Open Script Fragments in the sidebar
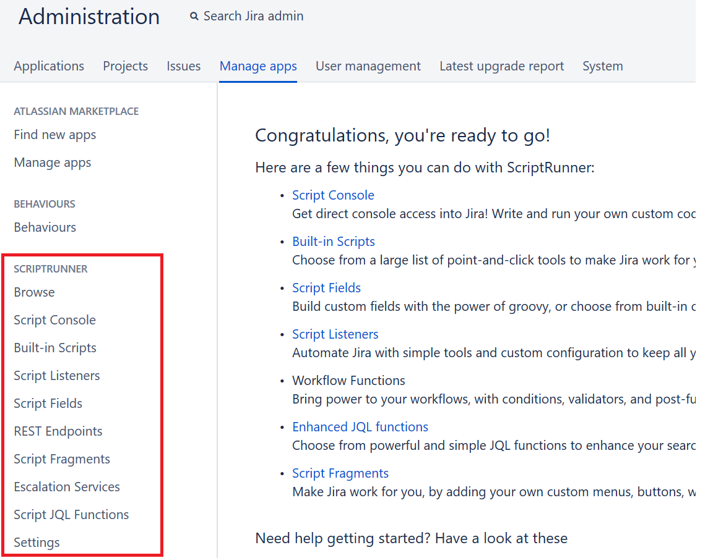This screenshot has width=713, height=558. click(x=62, y=459)
